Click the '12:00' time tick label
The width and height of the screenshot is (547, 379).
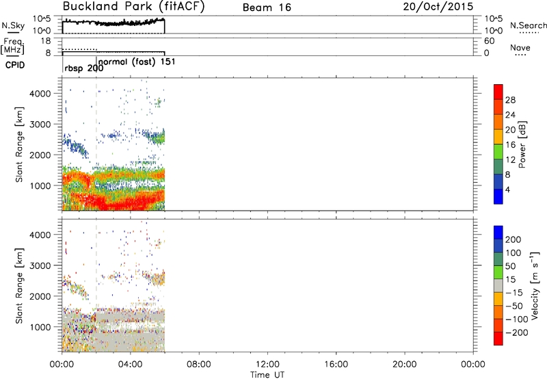coord(267,365)
